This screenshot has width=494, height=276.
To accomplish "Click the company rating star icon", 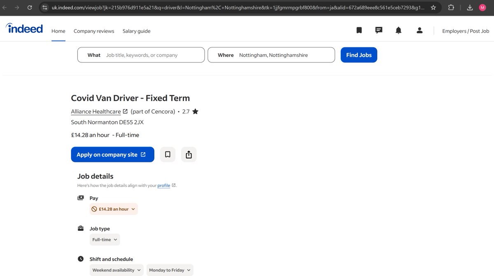I will click(195, 111).
